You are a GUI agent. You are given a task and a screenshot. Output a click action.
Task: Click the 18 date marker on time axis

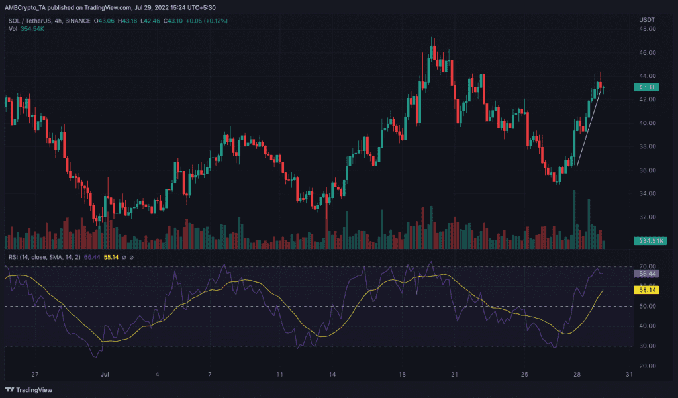(x=402, y=375)
